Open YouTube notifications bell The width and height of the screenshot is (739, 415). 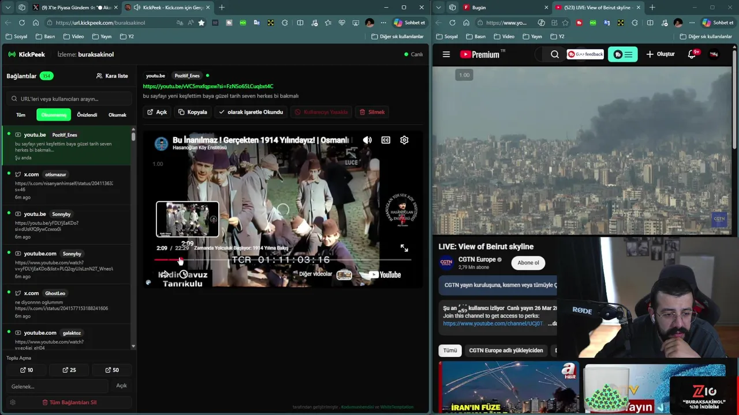coord(692,54)
